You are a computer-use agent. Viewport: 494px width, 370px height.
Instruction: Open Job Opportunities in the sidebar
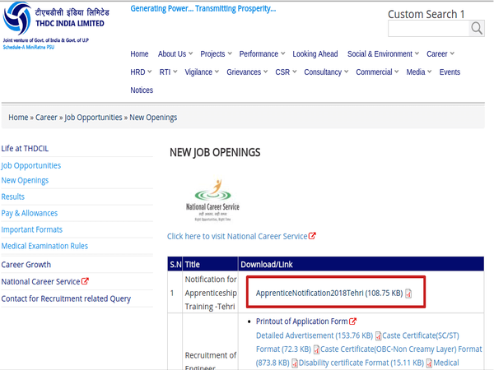coord(31,165)
